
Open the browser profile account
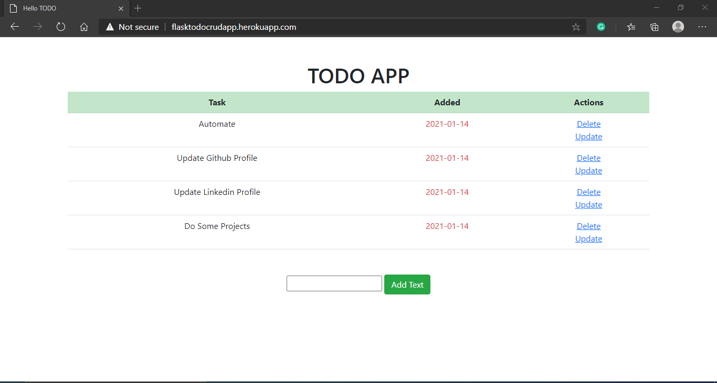coord(678,27)
